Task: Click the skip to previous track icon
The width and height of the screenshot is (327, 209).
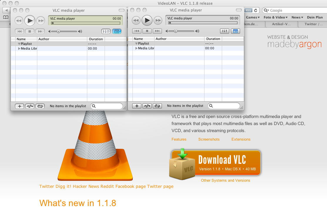Action: pyautogui.click(x=137, y=31)
